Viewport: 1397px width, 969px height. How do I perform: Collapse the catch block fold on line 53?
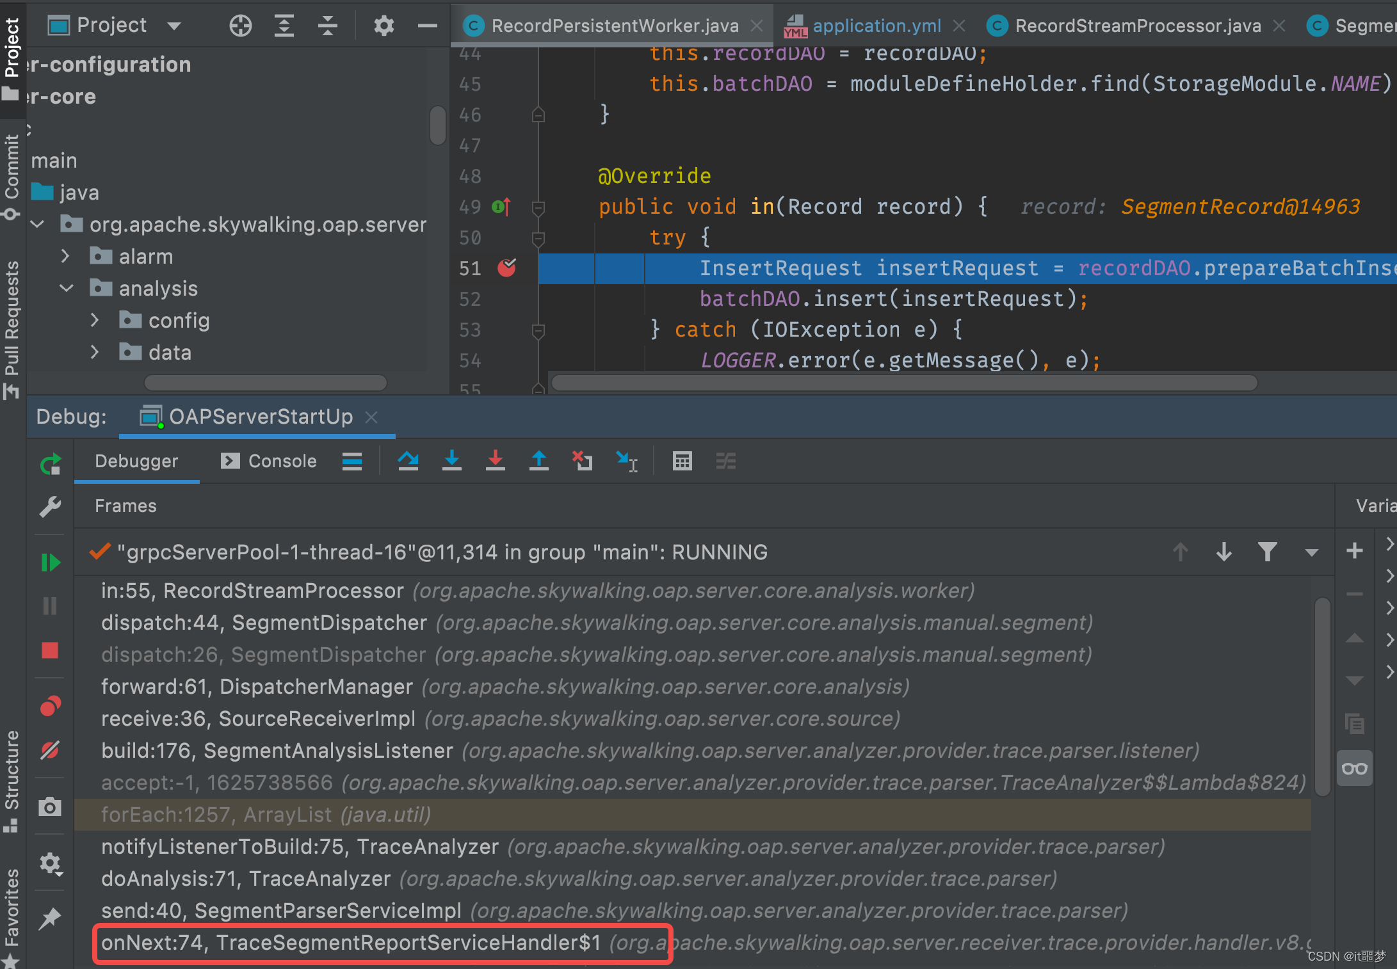[x=538, y=331]
